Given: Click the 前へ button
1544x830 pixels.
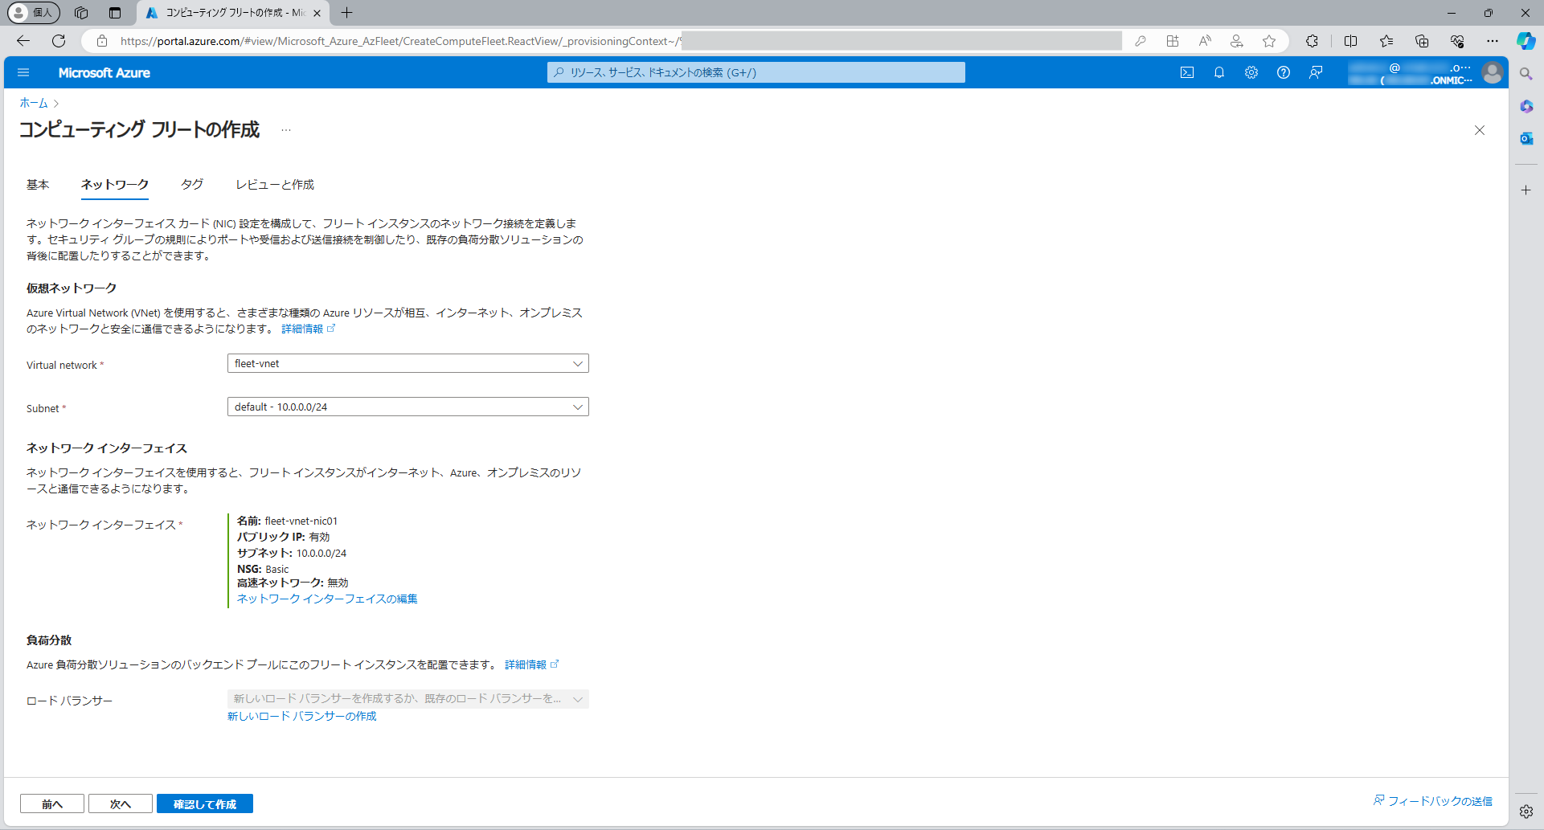Looking at the screenshot, I should pos(52,803).
